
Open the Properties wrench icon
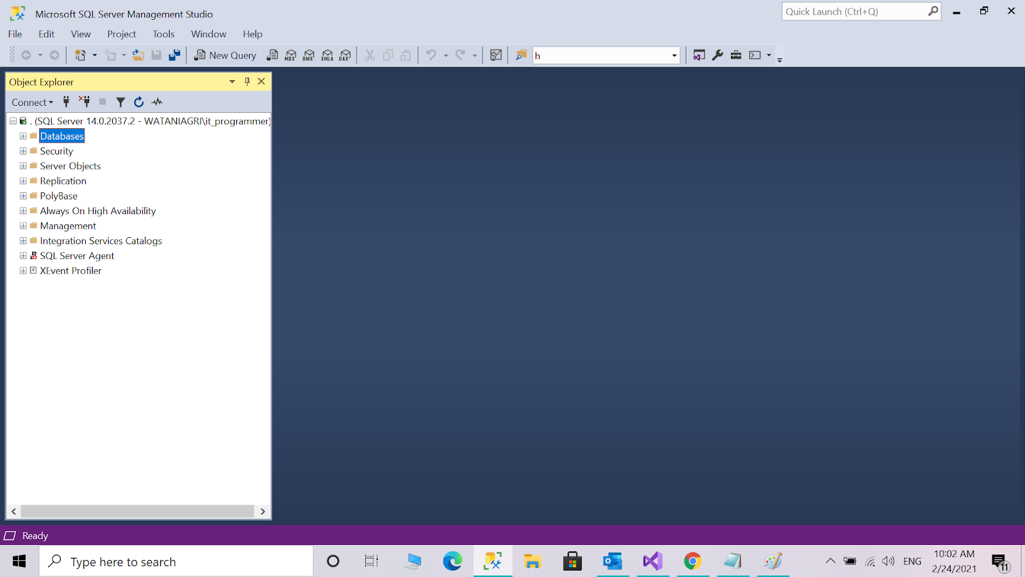[x=717, y=55]
